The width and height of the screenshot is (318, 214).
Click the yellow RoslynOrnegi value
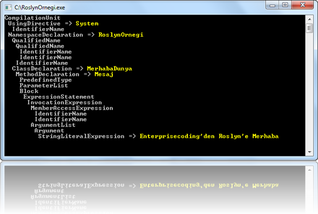(121, 35)
